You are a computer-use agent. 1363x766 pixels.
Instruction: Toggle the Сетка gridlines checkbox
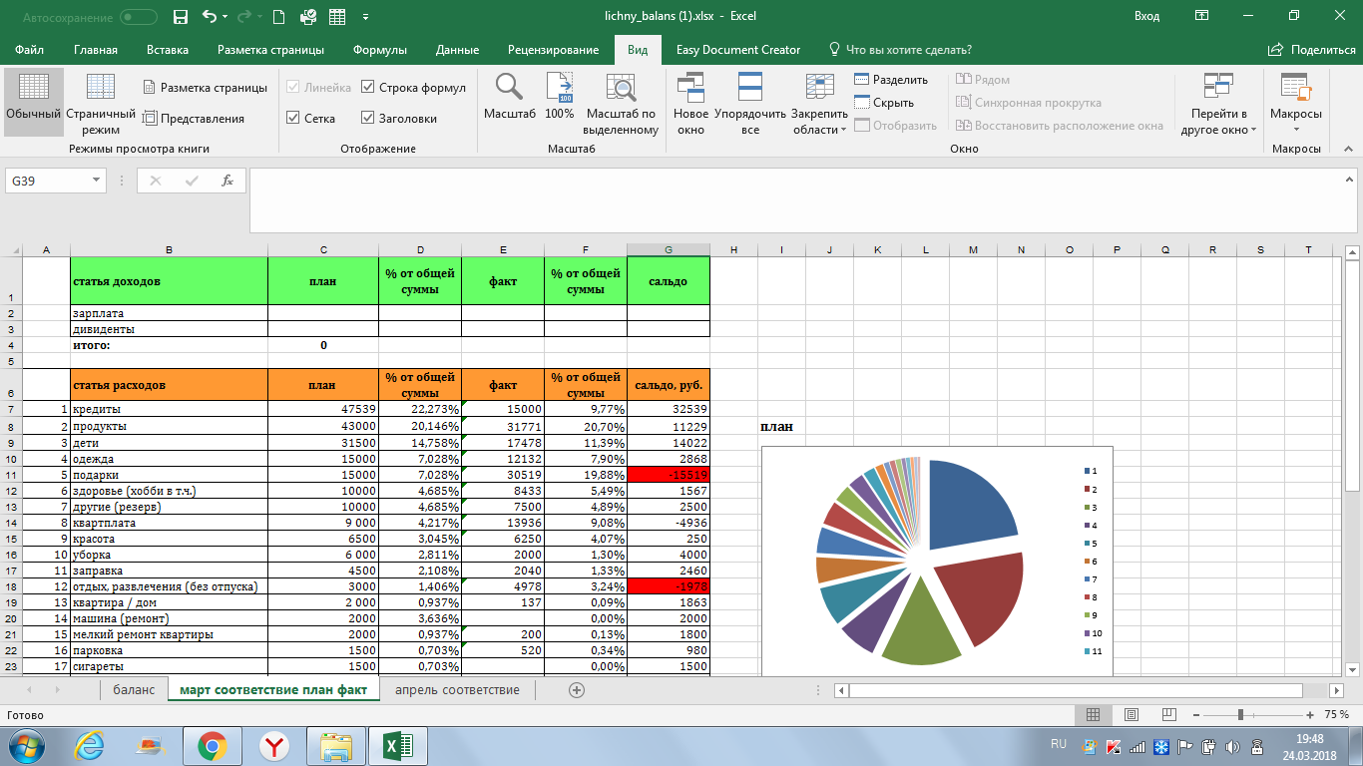click(293, 118)
